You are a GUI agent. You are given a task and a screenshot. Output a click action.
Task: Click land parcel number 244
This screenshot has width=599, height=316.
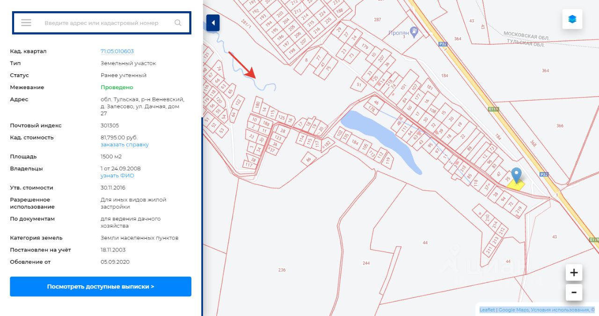coord(366,263)
